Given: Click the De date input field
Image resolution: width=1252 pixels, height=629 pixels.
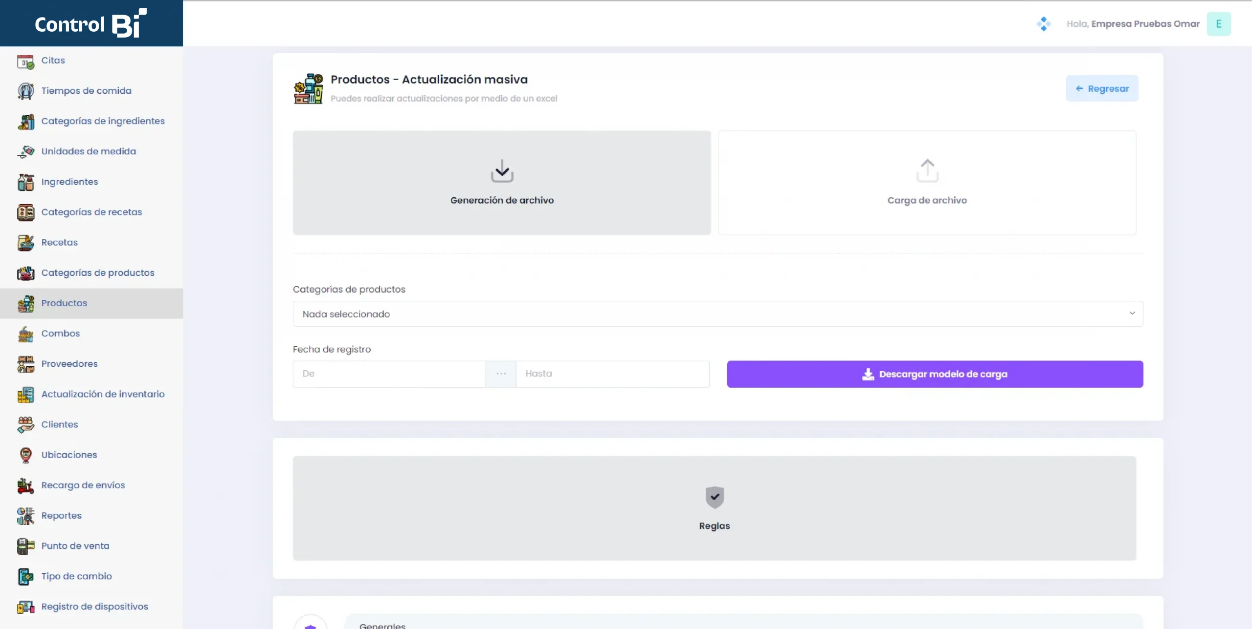Looking at the screenshot, I should (x=389, y=374).
